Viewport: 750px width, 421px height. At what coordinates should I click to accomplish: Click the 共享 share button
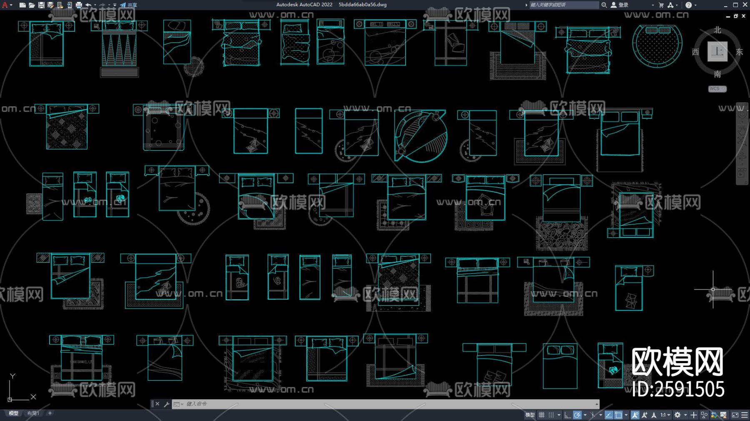[x=128, y=5]
